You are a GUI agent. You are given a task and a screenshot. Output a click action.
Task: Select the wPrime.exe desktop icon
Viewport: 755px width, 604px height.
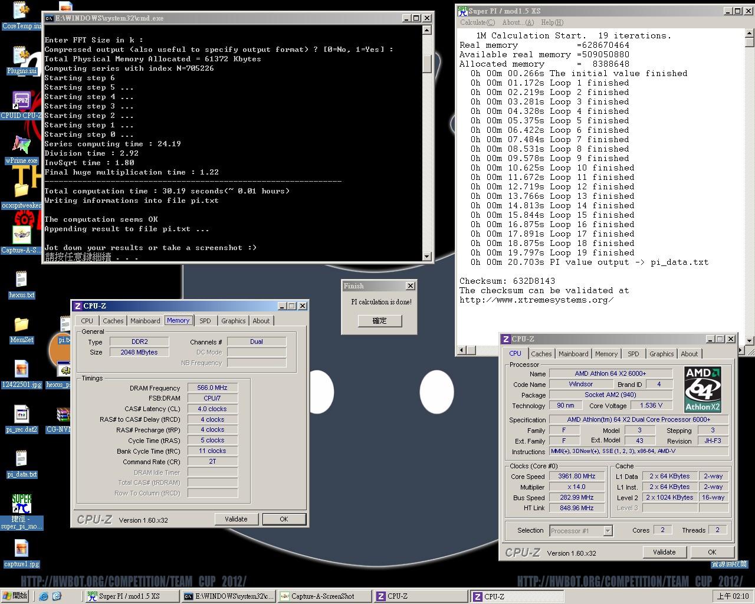point(21,150)
